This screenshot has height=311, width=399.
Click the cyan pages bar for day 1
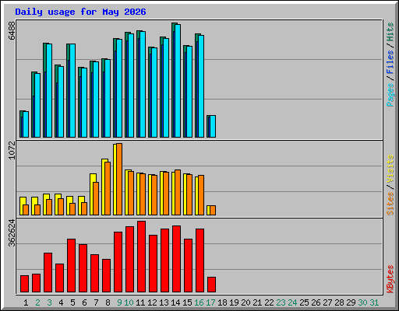click(x=26, y=124)
